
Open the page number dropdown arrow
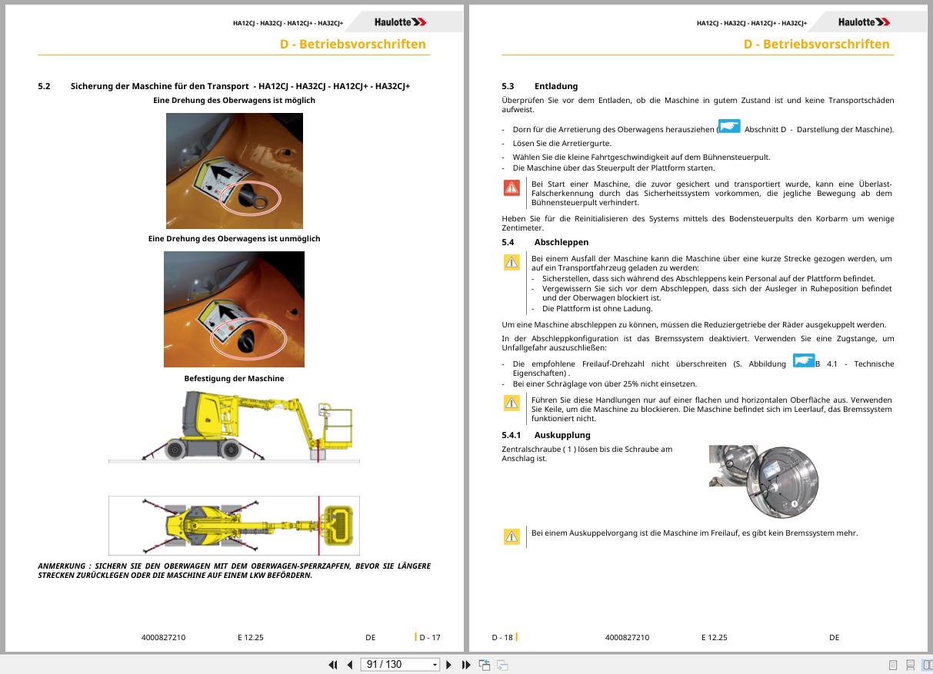coord(435,665)
